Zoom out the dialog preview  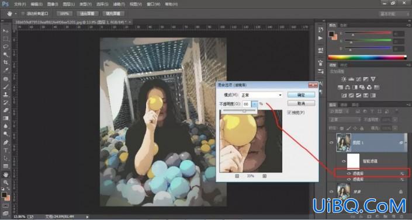[237, 176]
